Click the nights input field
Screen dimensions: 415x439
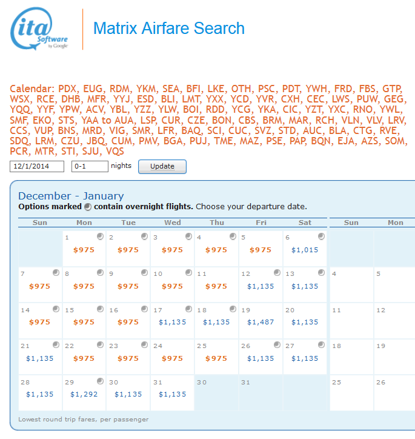point(90,166)
